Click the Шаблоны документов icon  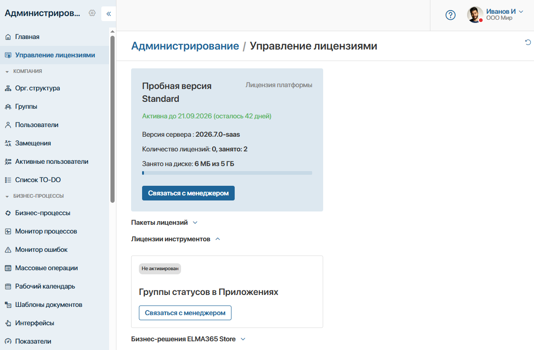[x=8, y=305]
